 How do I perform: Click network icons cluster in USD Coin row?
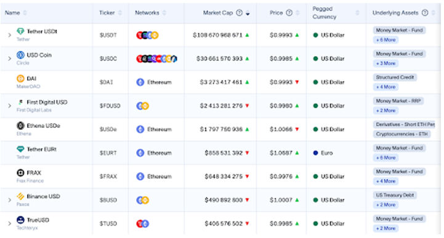coord(156,58)
